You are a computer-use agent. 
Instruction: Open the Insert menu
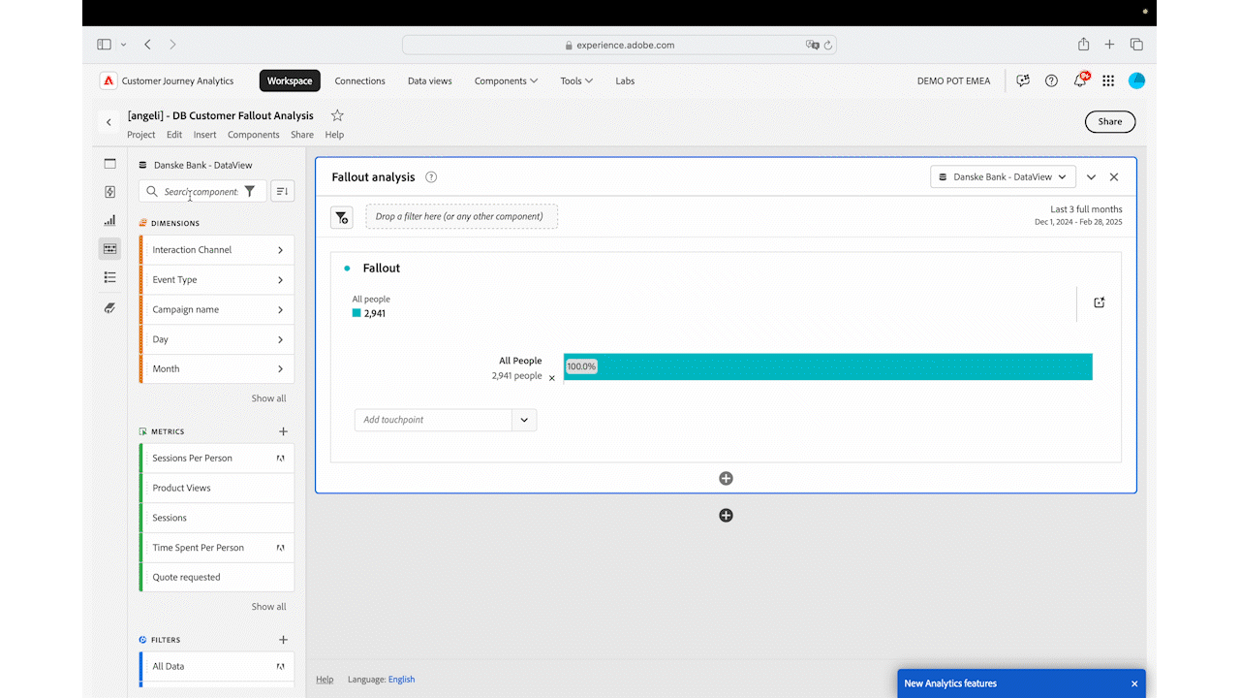204,135
